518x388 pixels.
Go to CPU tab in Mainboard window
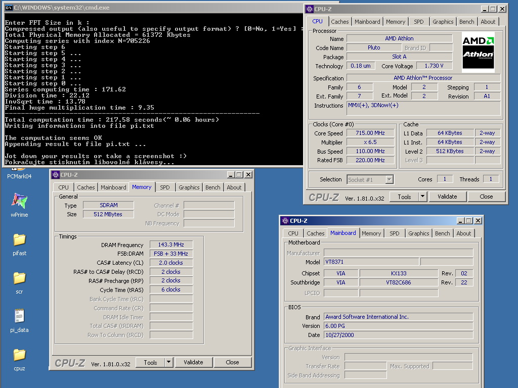[x=293, y=233]
